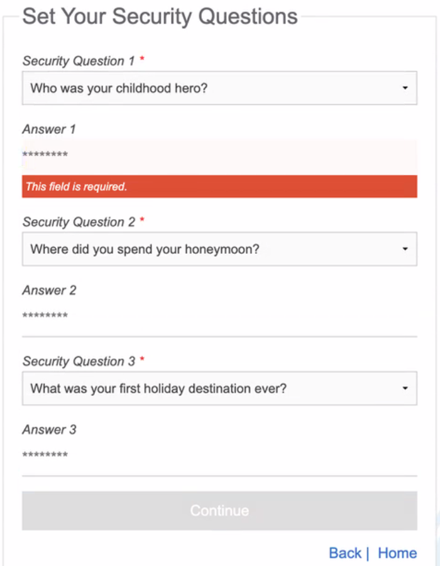Click the Continue button

(219, 511)
